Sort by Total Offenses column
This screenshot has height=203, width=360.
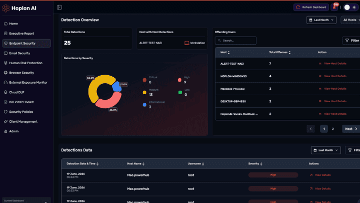coord(280,53)
